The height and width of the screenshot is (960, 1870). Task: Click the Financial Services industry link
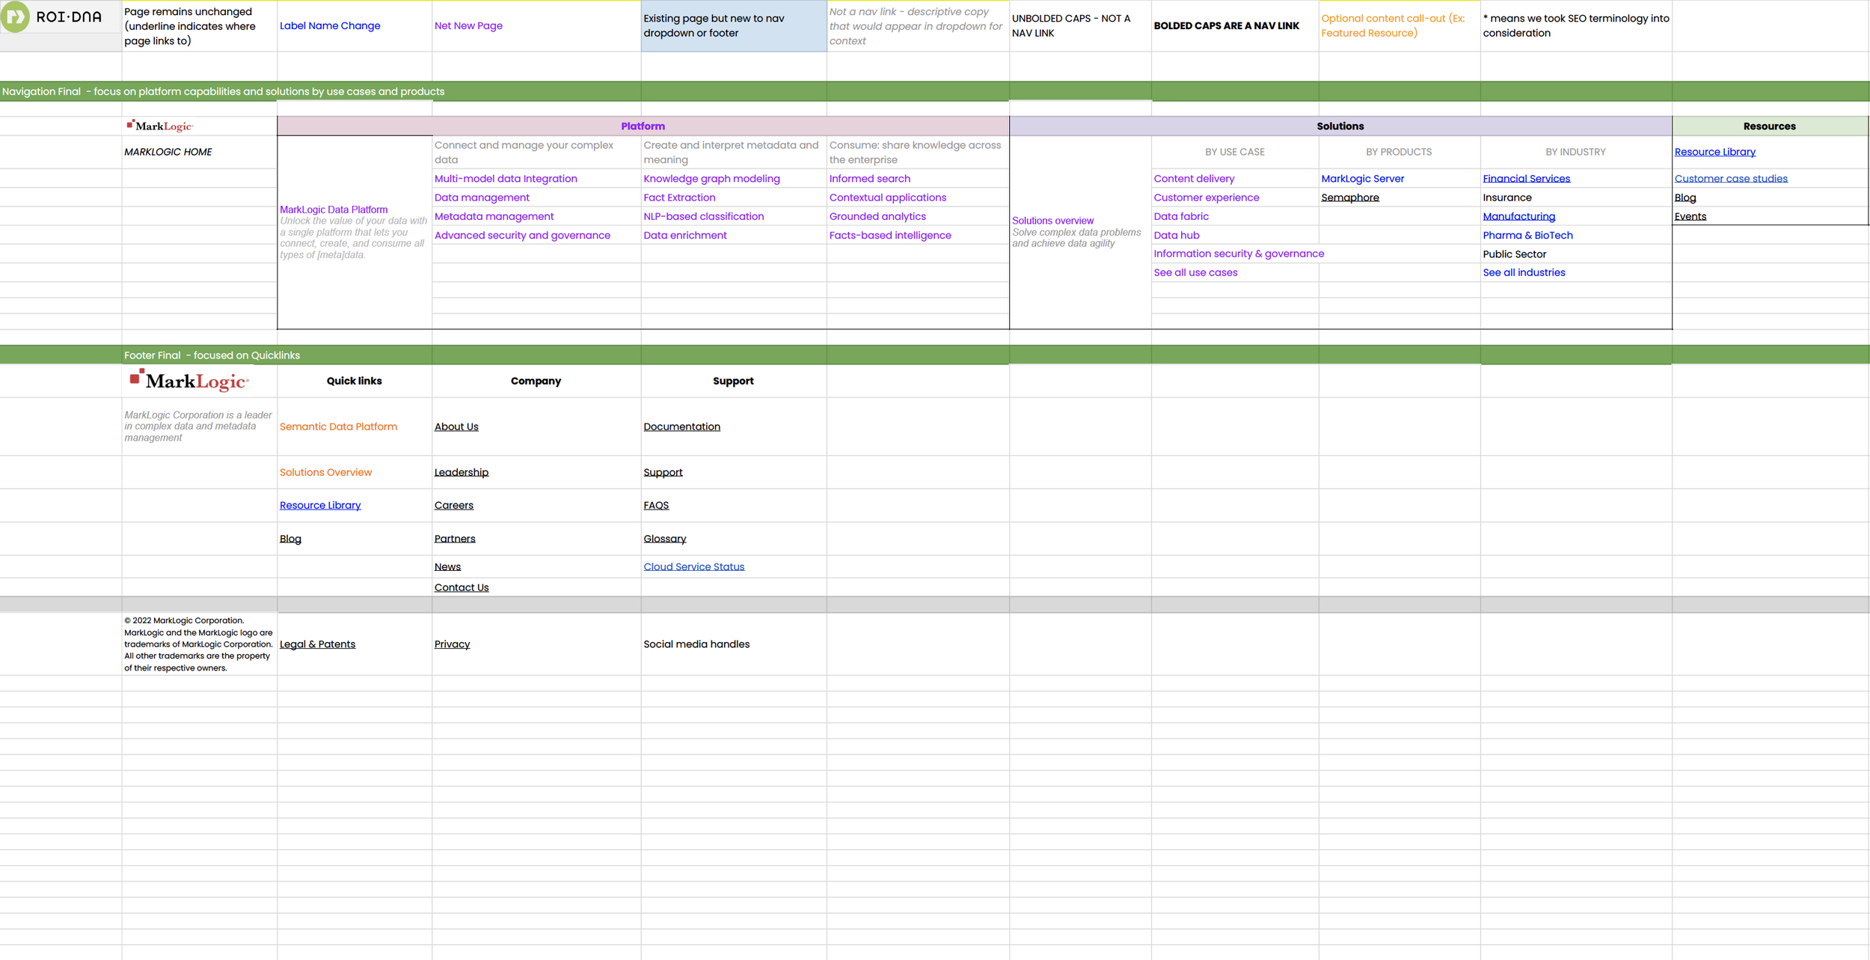coord(1526,179)
